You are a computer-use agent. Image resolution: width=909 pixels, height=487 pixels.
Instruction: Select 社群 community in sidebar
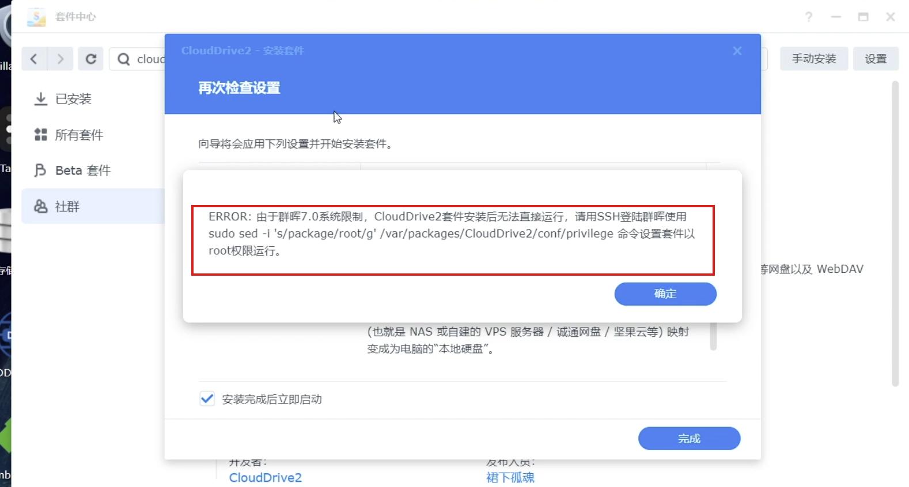coord(93,206)
